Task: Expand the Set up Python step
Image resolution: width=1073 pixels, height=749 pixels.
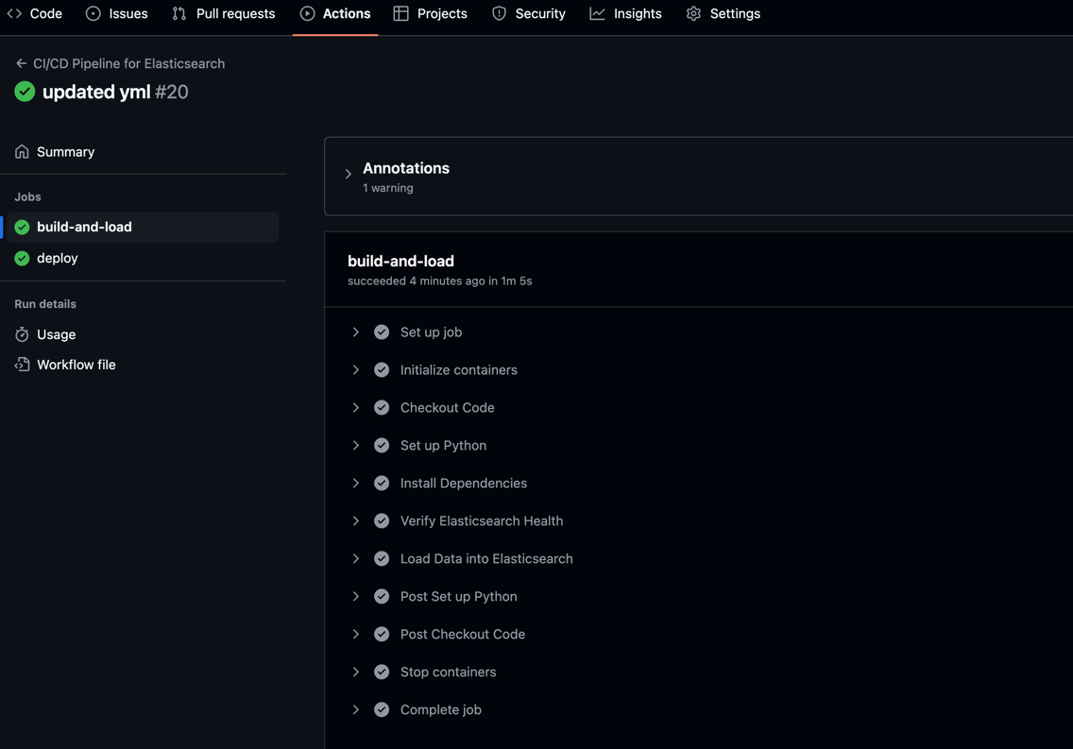Action: (x=356, y=445)
